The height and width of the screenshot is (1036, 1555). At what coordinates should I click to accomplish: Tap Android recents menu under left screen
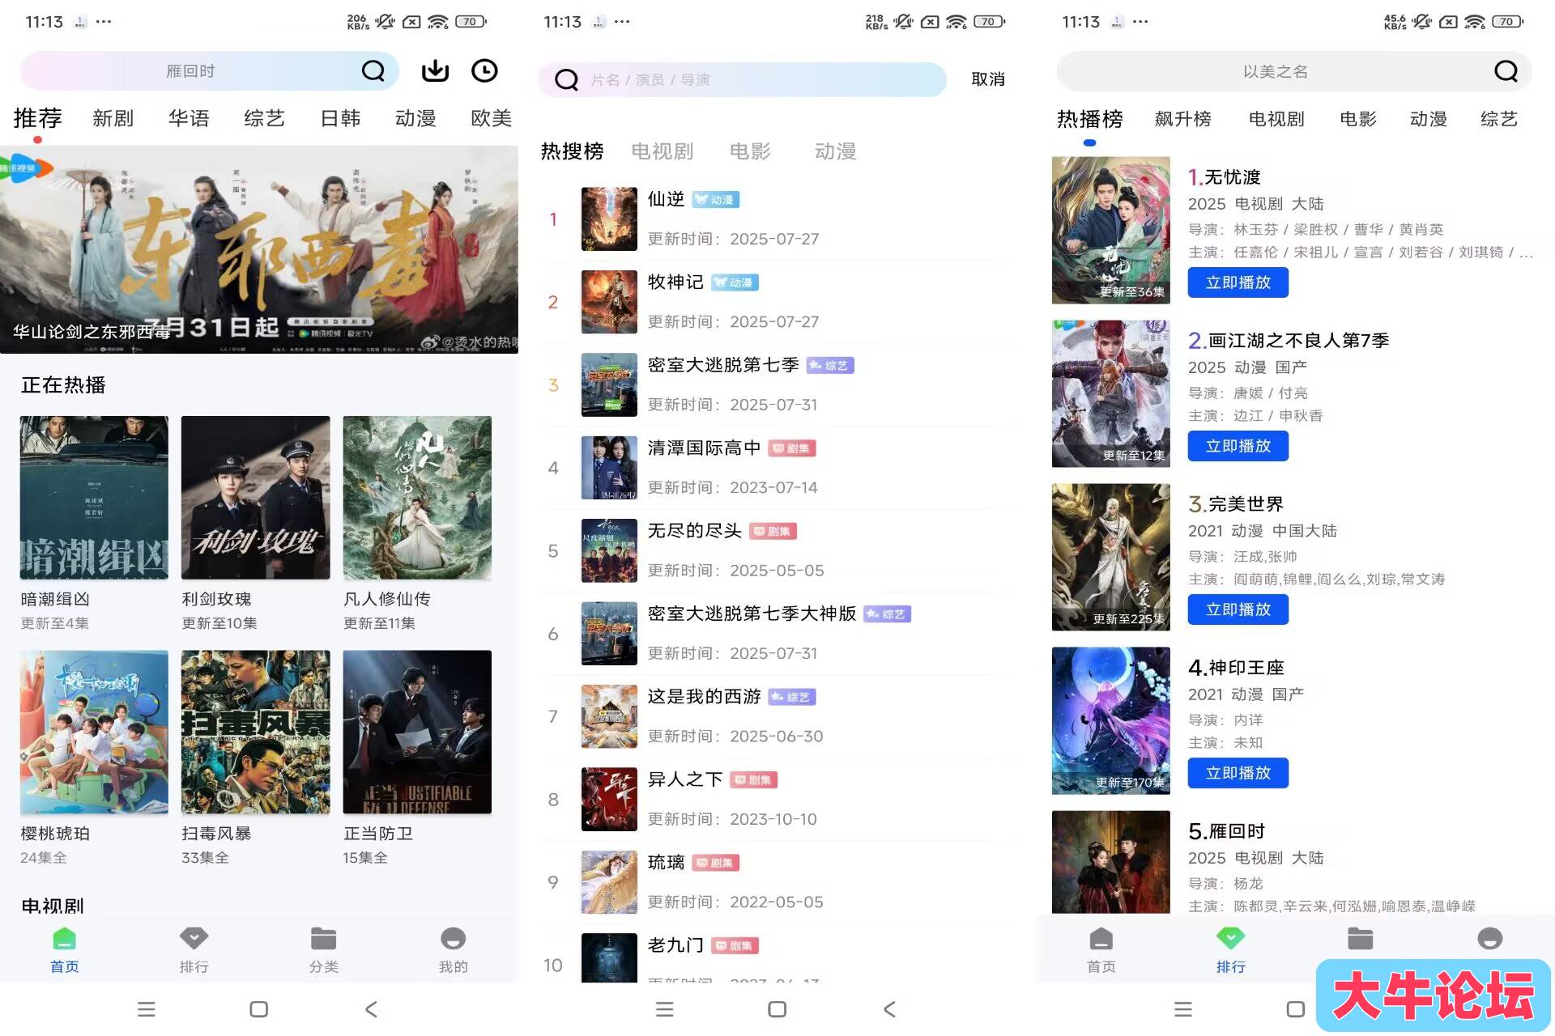[x=146, y=1009]
